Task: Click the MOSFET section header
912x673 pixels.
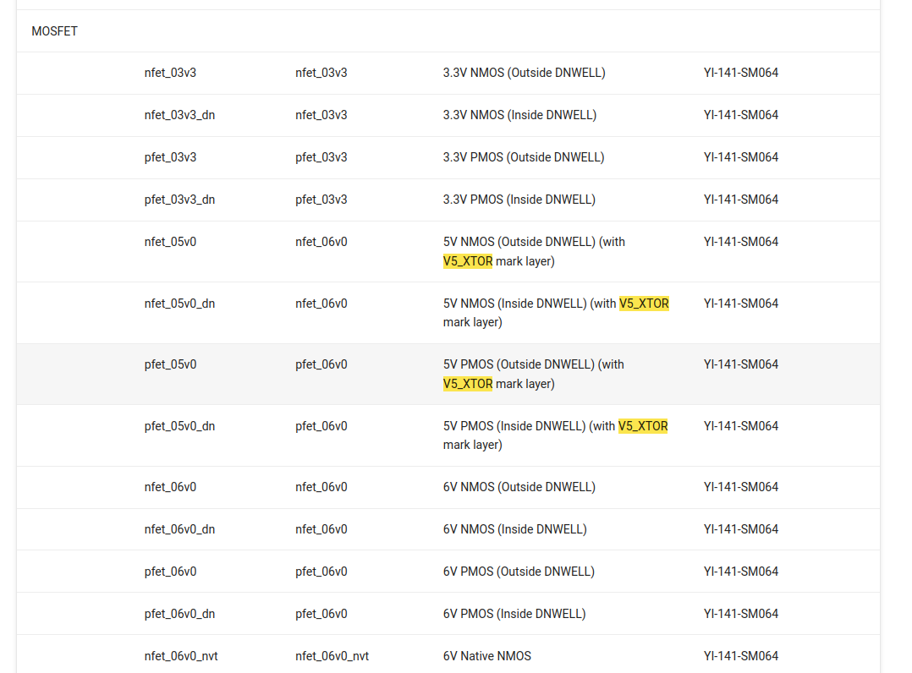Action: tap(54, 31)
